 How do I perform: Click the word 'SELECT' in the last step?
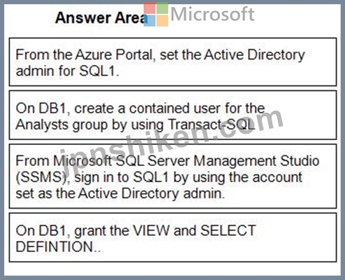(x=228, y=230)
